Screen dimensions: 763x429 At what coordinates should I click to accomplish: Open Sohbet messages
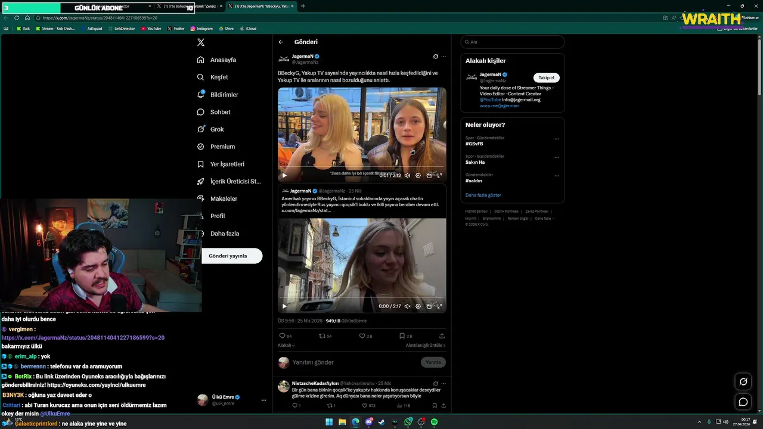click(x=213, y=112)
